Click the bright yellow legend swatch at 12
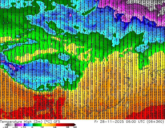165x128 pixels. coord(42,125)
